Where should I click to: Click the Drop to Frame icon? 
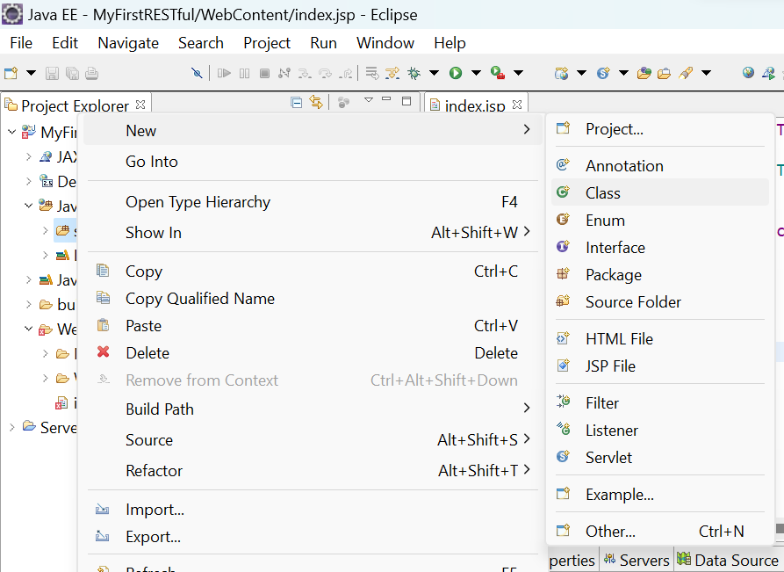pos(372,74)
